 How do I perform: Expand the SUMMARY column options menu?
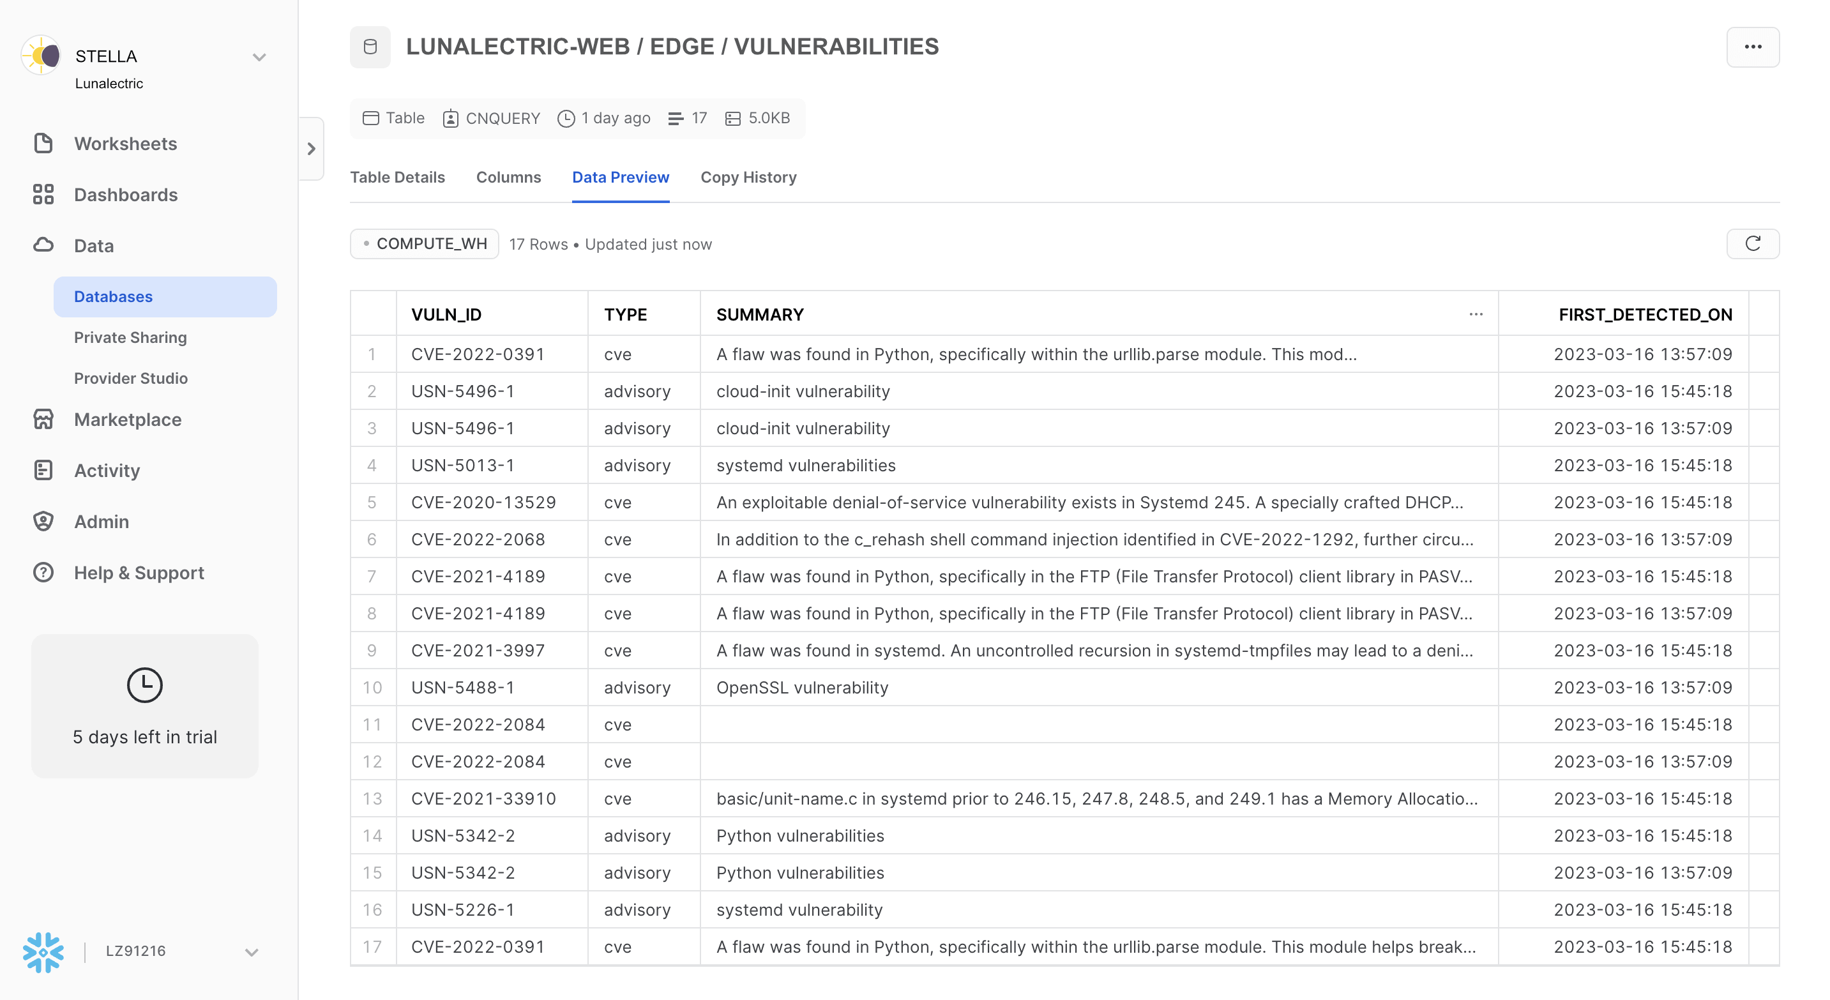pos(1476,314)
